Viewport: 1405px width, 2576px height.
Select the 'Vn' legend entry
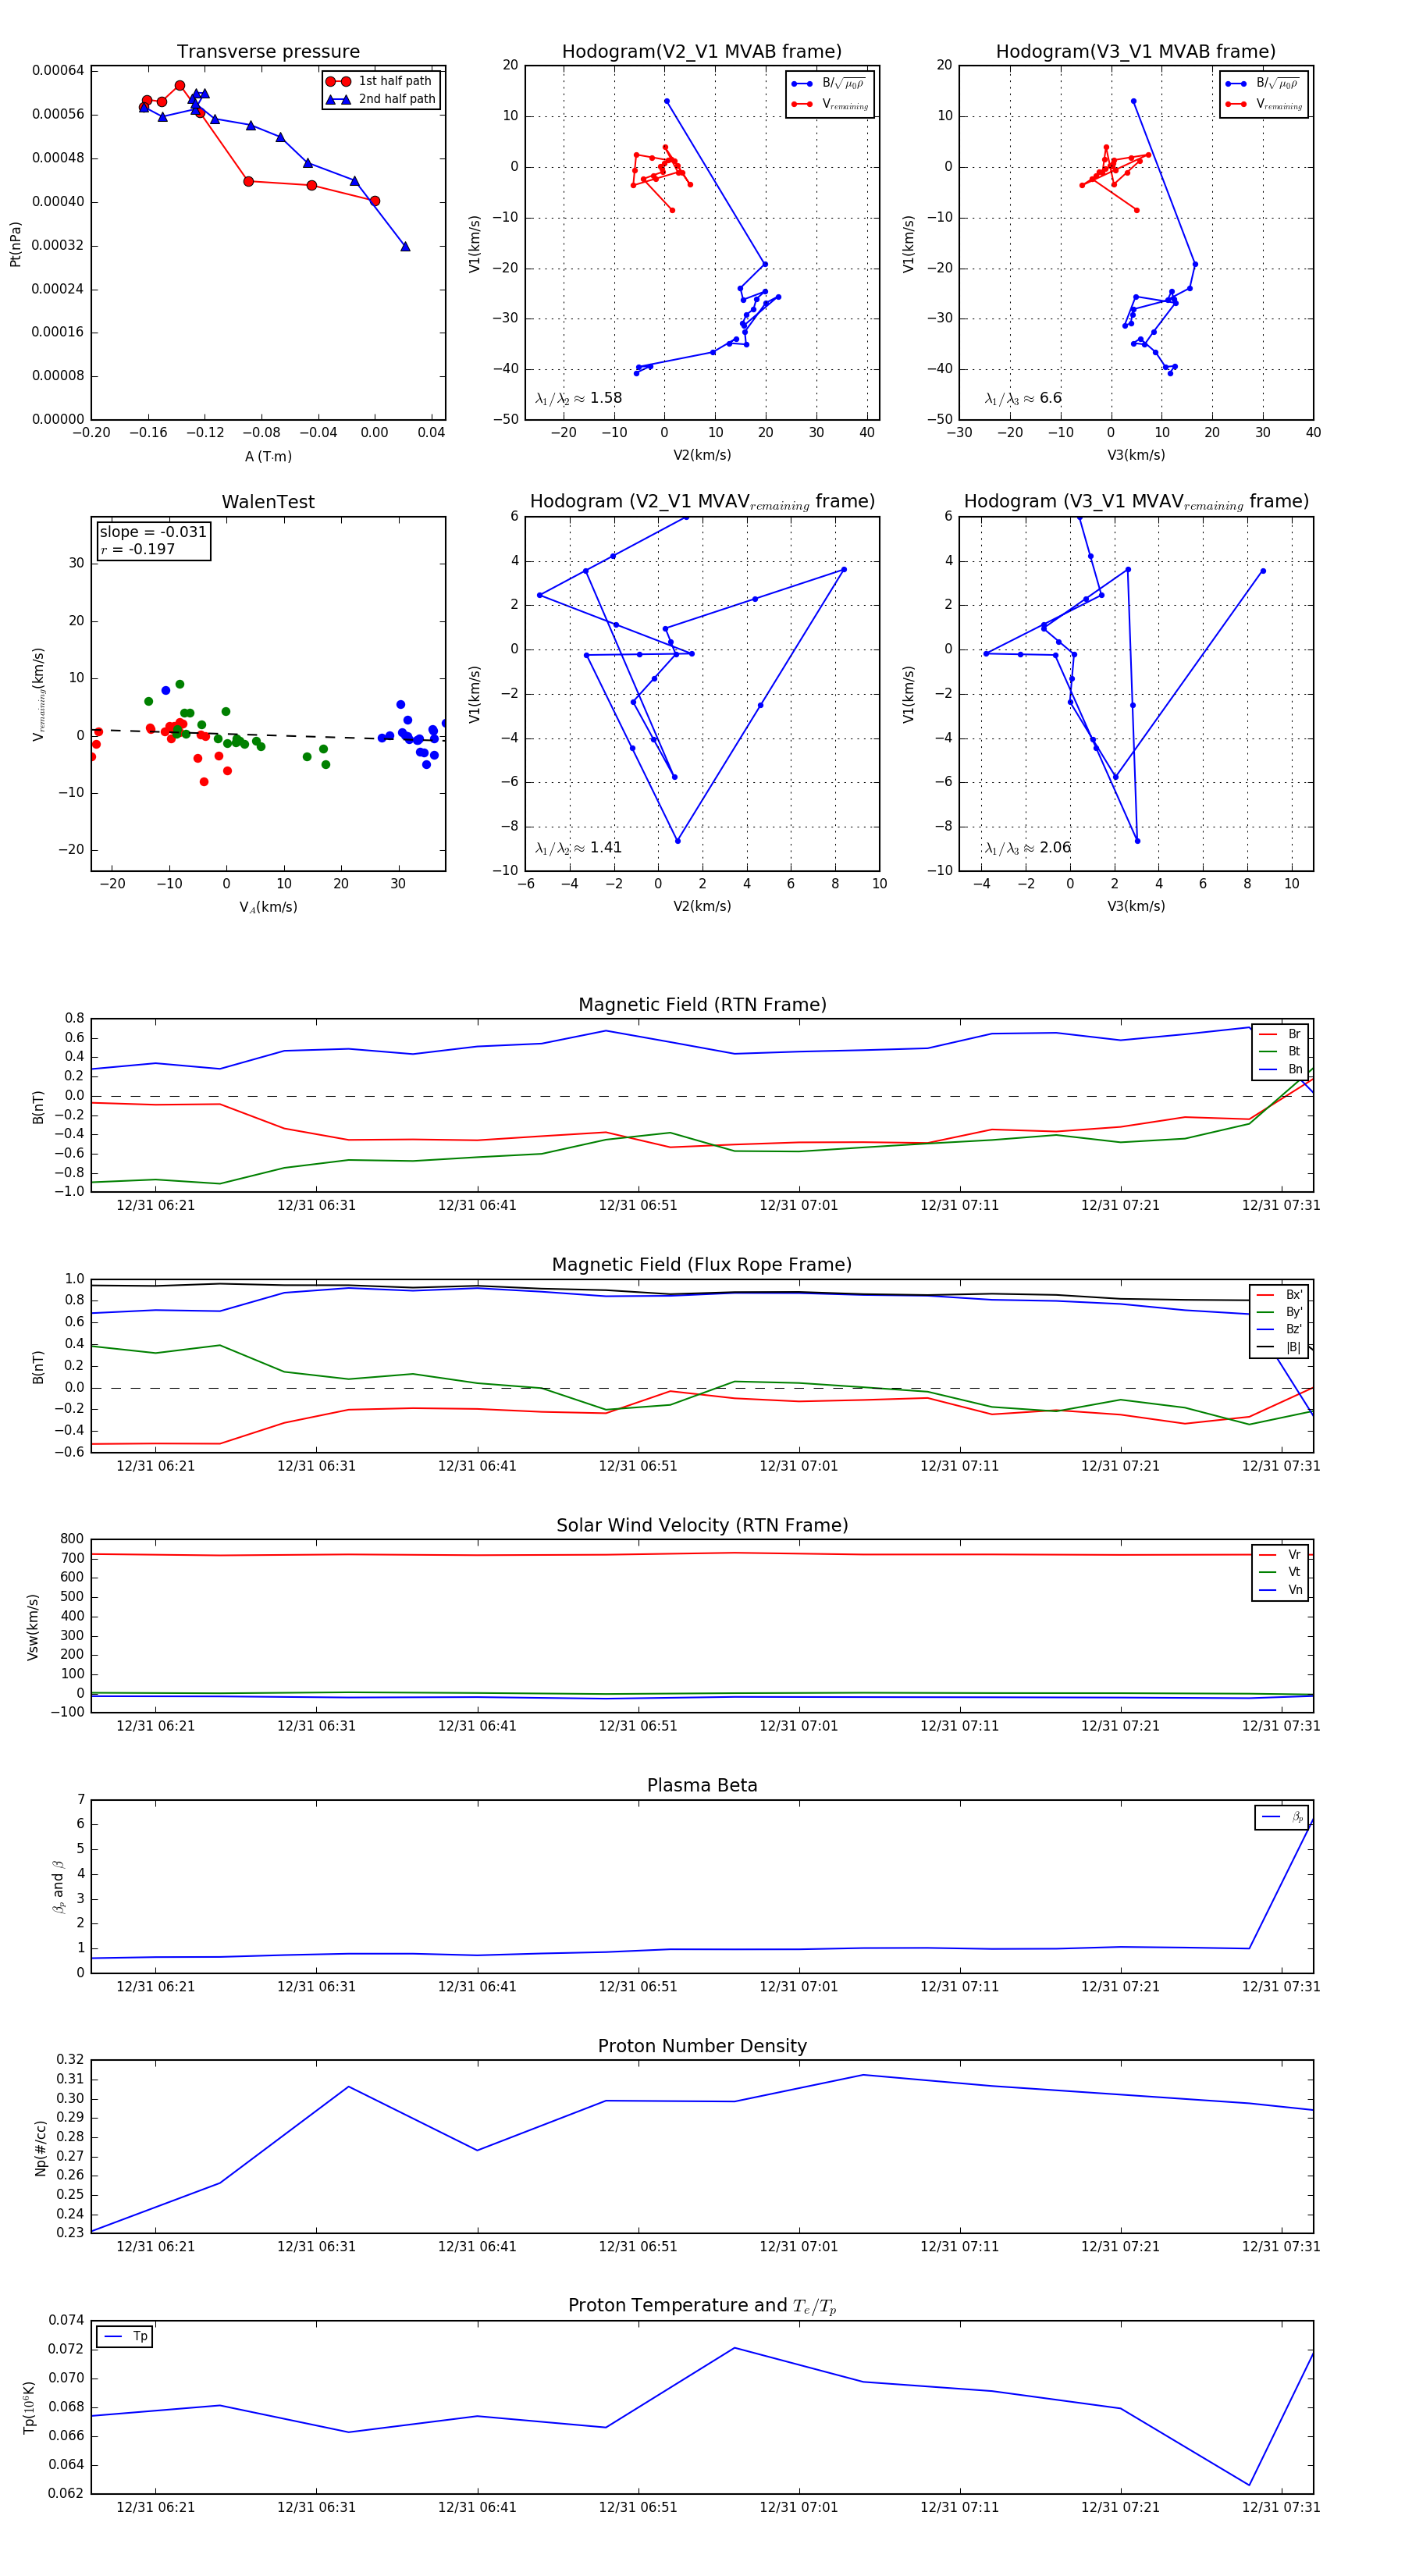[x=1280, y=1590]
